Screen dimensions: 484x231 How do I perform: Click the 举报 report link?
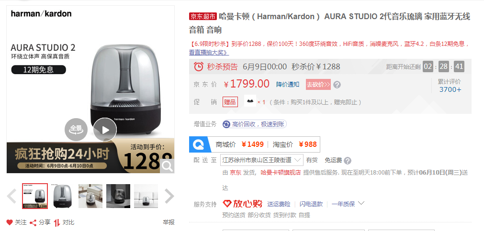coord(169,222)
